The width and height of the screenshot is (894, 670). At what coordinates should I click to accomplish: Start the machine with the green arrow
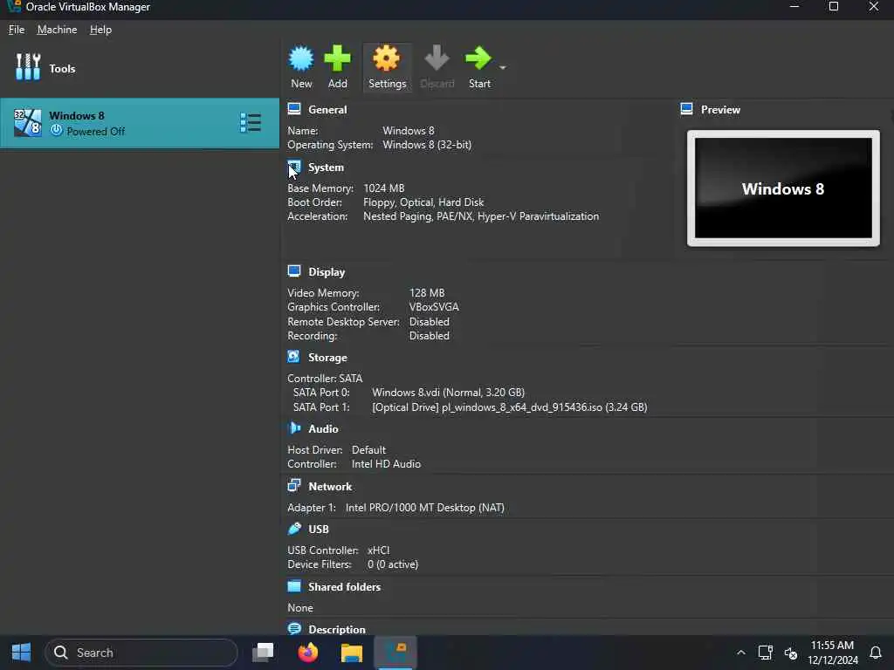pos(478,58)
